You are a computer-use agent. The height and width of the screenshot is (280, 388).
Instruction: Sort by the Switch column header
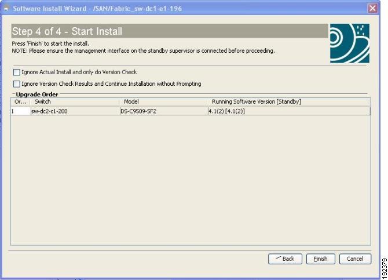click(x=75, y=102)
